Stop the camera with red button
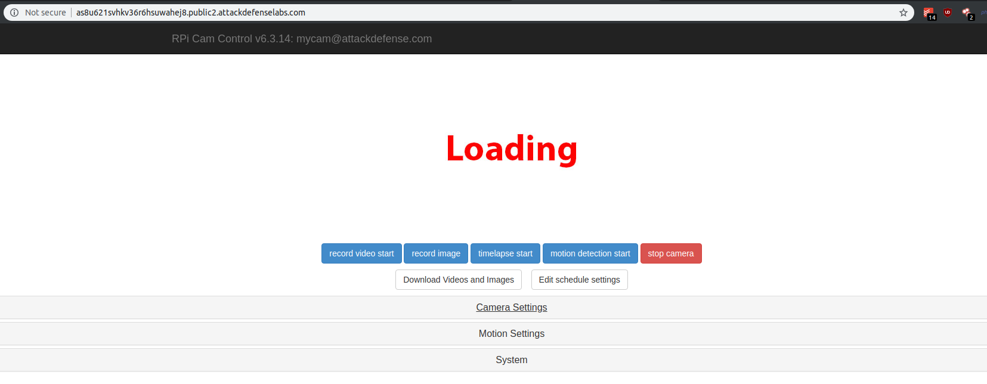The image size is (987, 384). tap(670, 253)
